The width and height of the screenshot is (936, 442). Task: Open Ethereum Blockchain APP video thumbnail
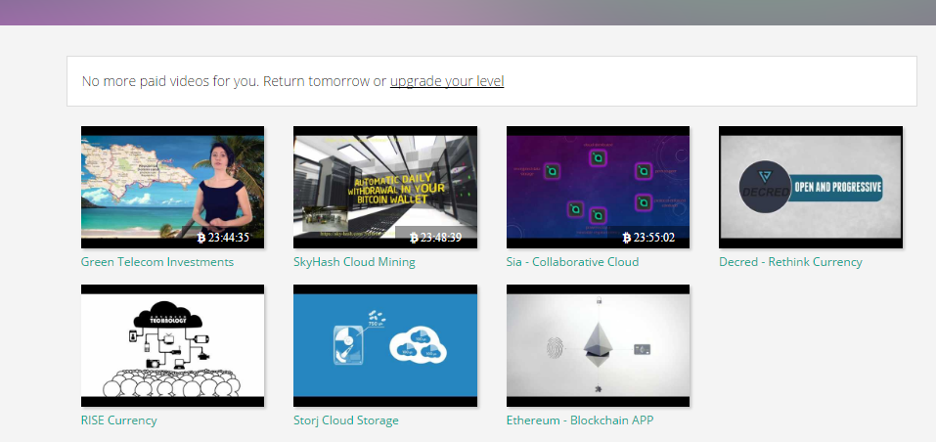point(598,345)
